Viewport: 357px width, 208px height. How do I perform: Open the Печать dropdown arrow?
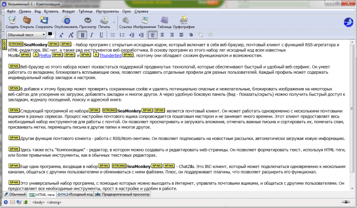click(x=114, y=22)
